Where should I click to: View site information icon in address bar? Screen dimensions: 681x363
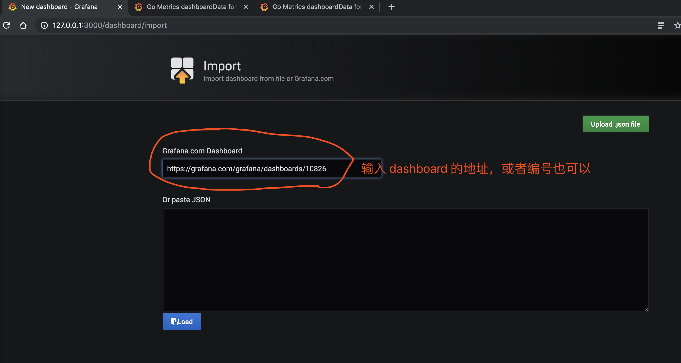44,25
